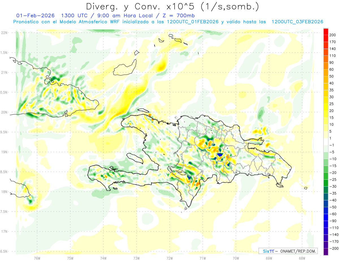
Task: Click the latitude label '18N'
Action: (x=4, y=192)
